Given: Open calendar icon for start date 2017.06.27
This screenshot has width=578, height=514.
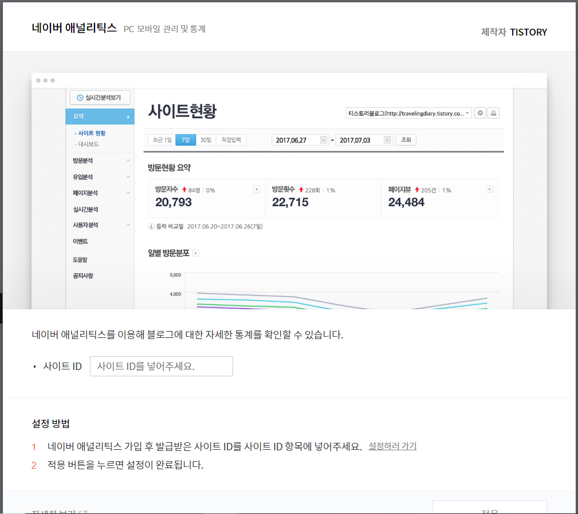Looking at the screenshot, I should 323,140.
